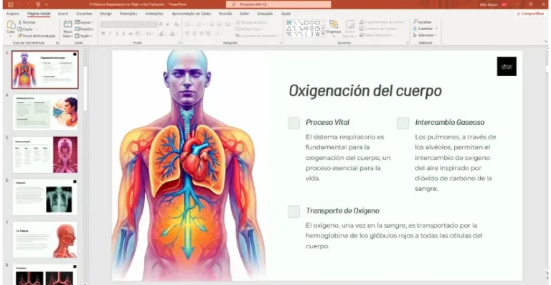The image size is (551, 285).
Task: Click the checkbox shape beside Intercambio Gaseoso
Action: coord(403,123)
